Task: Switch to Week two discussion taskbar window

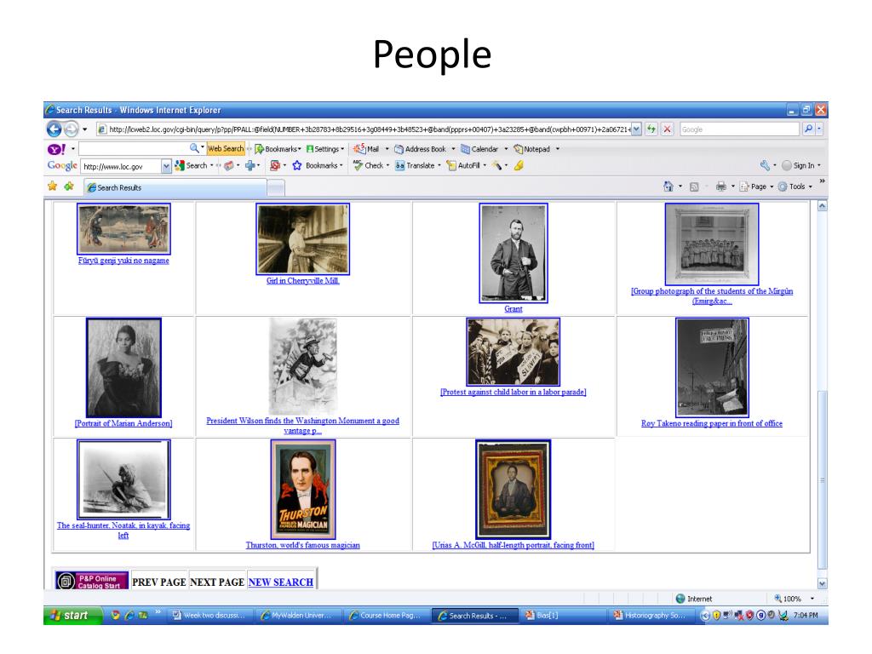Action: 209,616
